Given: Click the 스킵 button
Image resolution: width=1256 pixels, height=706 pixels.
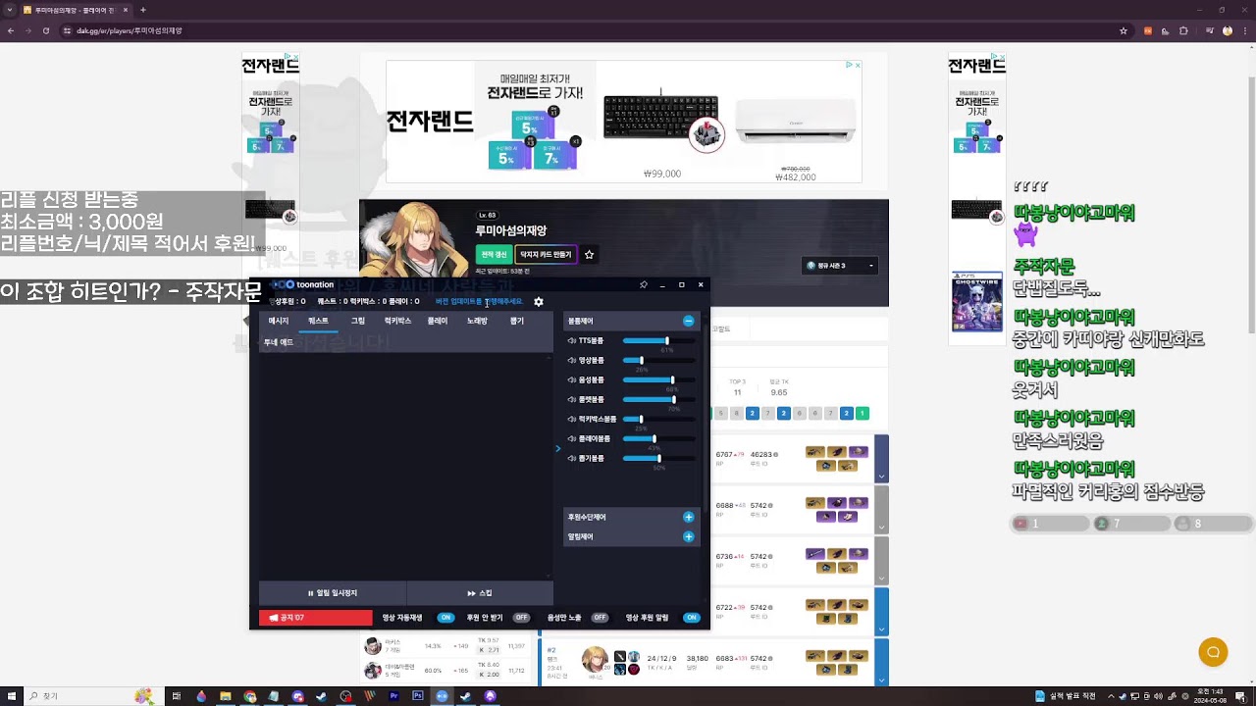Looking at the screenshot, I should 480,593.
